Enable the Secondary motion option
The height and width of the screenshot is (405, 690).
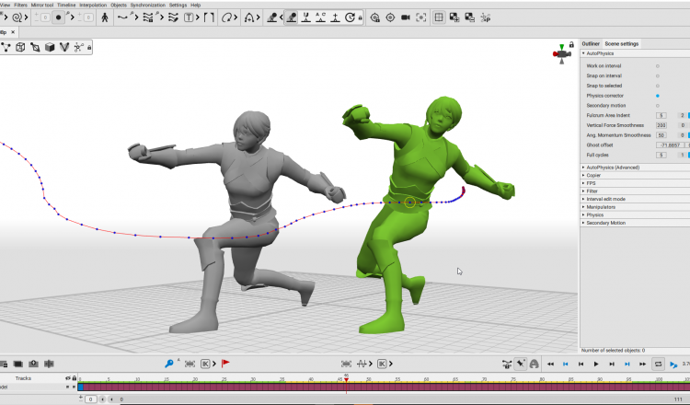click(657, 105)
